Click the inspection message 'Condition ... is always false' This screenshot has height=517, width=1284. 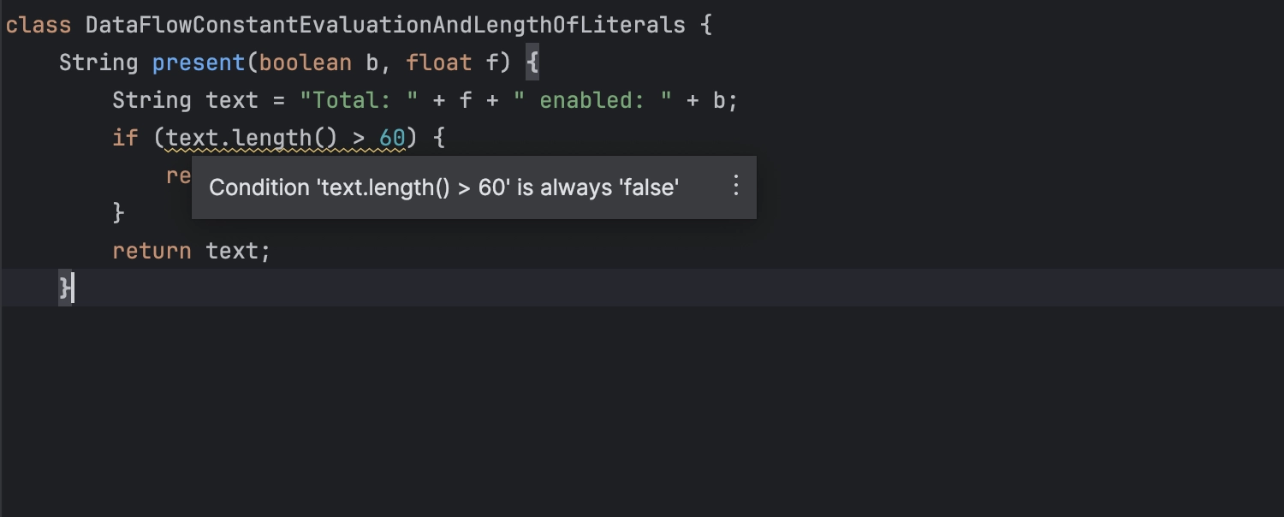coord(443,187)
